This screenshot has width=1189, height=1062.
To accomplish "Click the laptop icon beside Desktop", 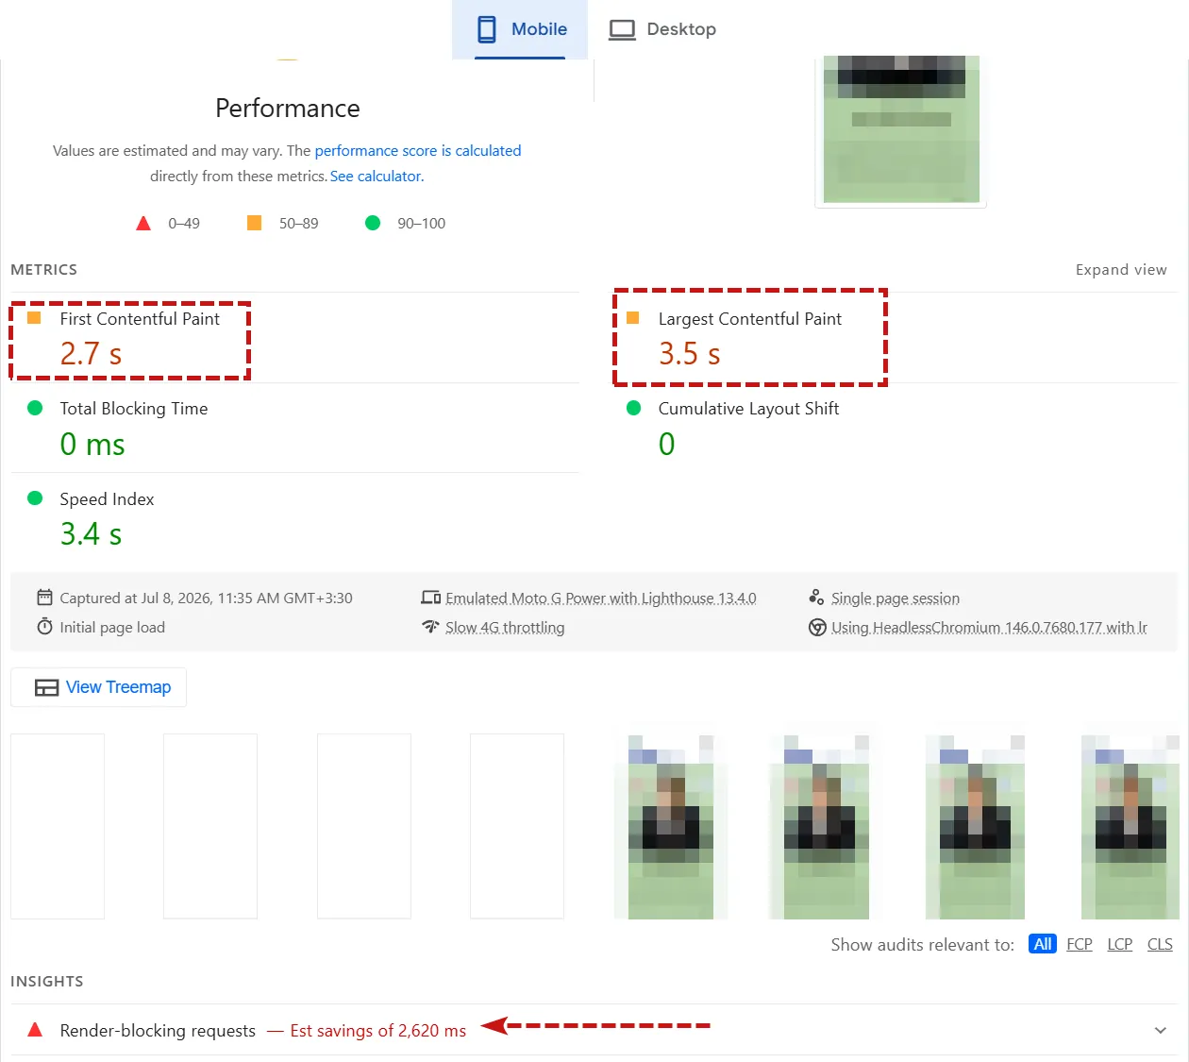I will (622, 30).
